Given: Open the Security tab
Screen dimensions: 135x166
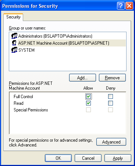Looking at the screenshot, I should point(13,17).
